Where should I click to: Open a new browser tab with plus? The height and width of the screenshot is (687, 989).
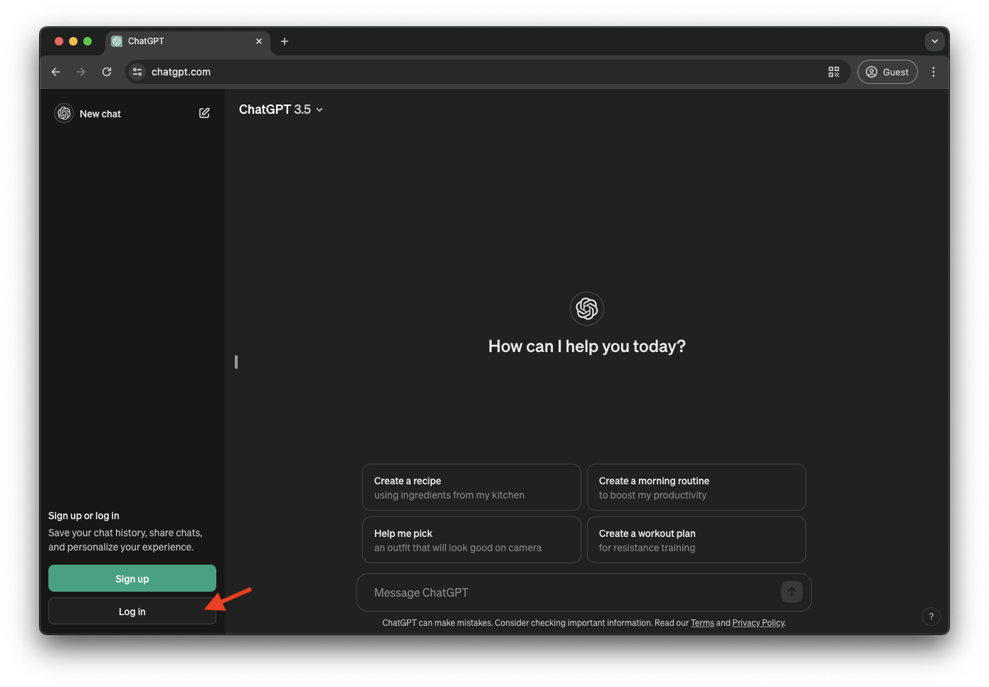285,41
